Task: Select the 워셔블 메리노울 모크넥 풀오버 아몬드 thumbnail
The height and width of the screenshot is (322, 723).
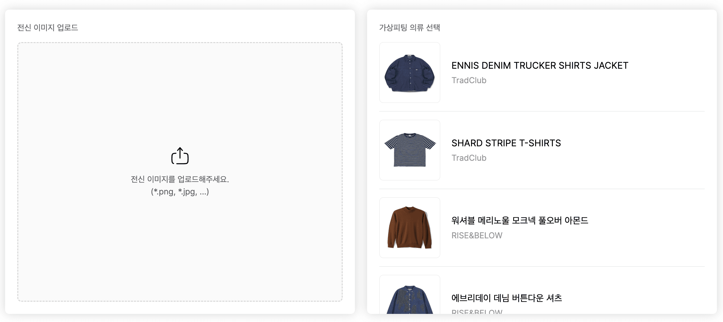Action: click(x=410, y=228)
